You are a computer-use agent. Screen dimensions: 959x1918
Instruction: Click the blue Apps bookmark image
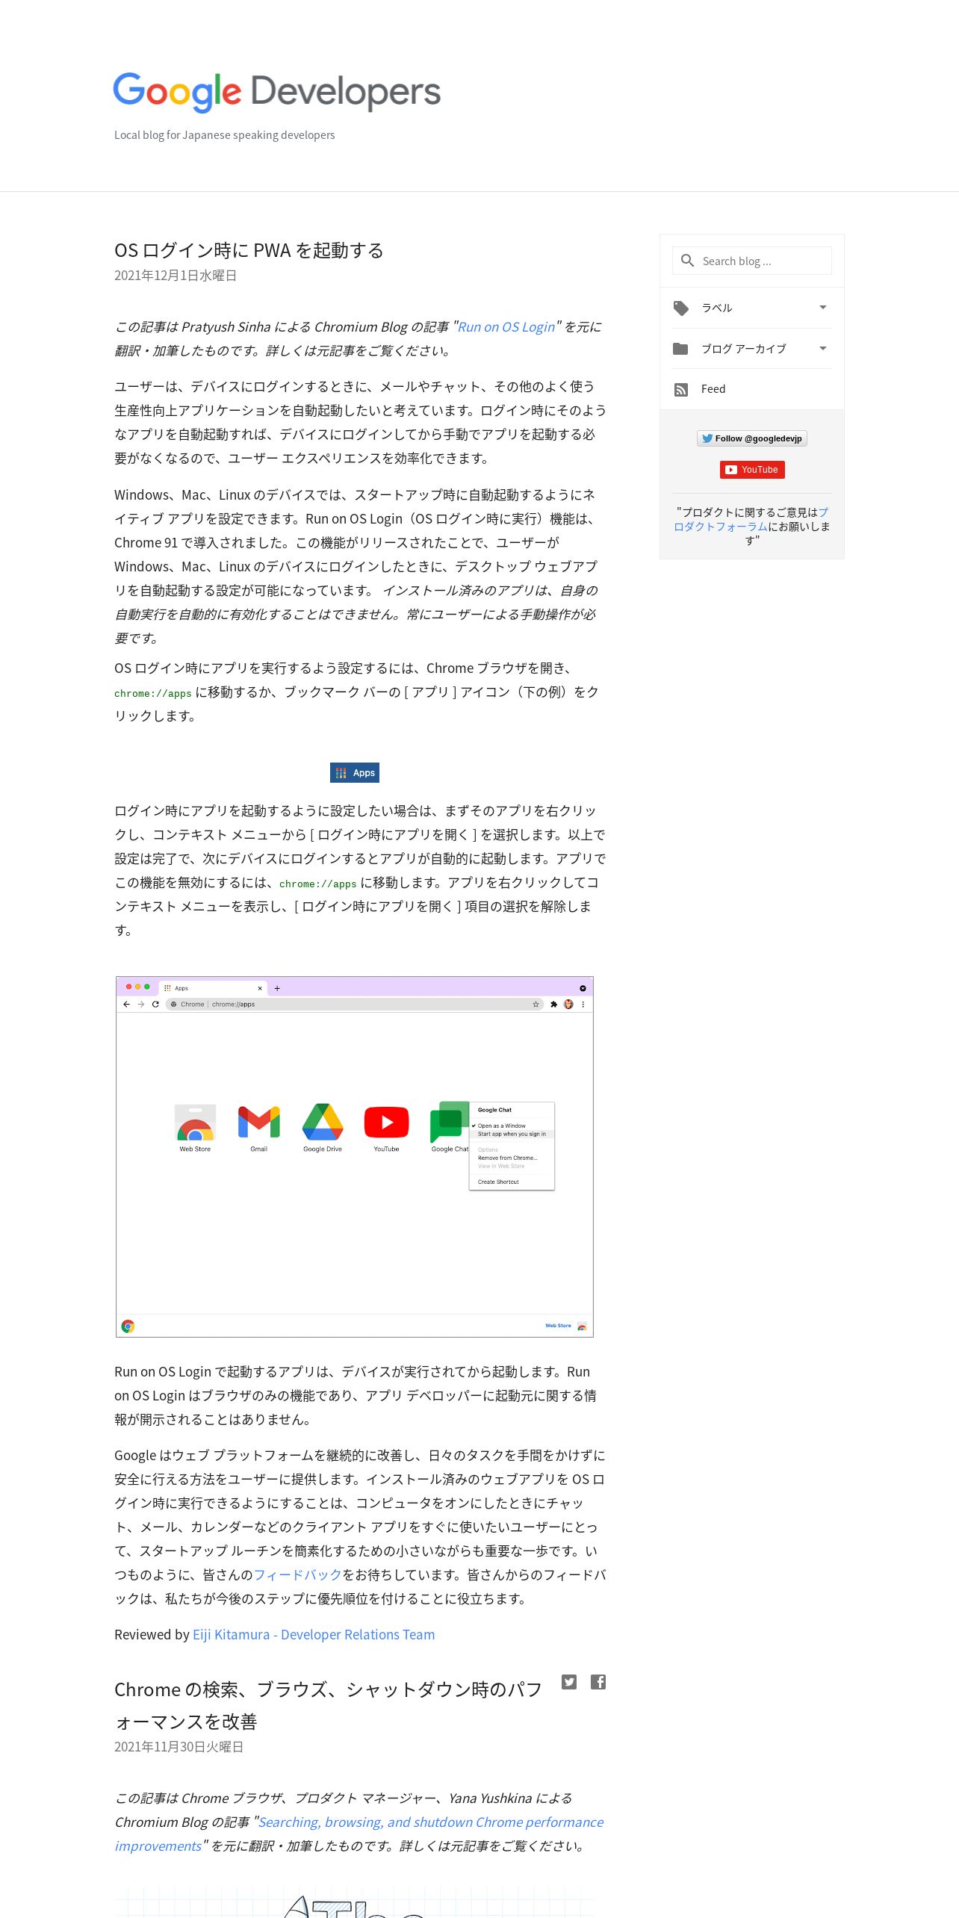(x=355, y=773)
